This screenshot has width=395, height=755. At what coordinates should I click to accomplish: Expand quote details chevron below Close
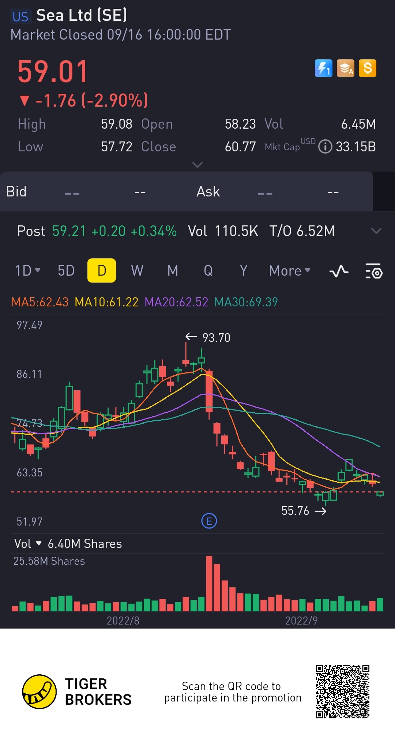click(197, 165)
